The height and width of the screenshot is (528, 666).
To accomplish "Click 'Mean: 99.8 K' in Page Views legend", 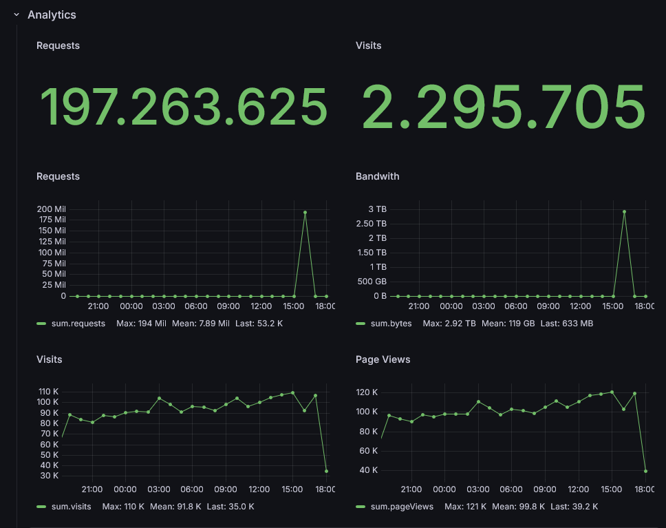I will click(518, 507).
